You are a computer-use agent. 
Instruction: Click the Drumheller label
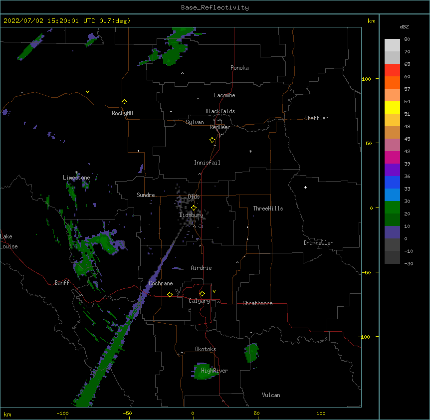point(318,243)
